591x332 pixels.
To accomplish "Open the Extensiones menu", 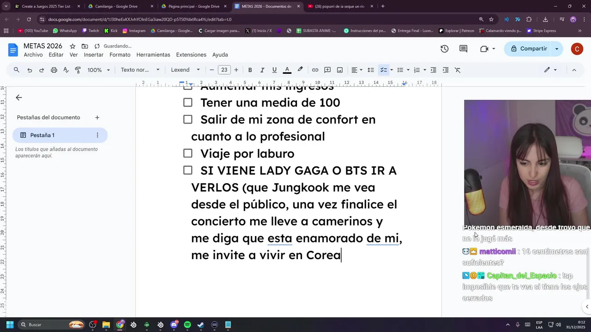I will click(191, 55).
